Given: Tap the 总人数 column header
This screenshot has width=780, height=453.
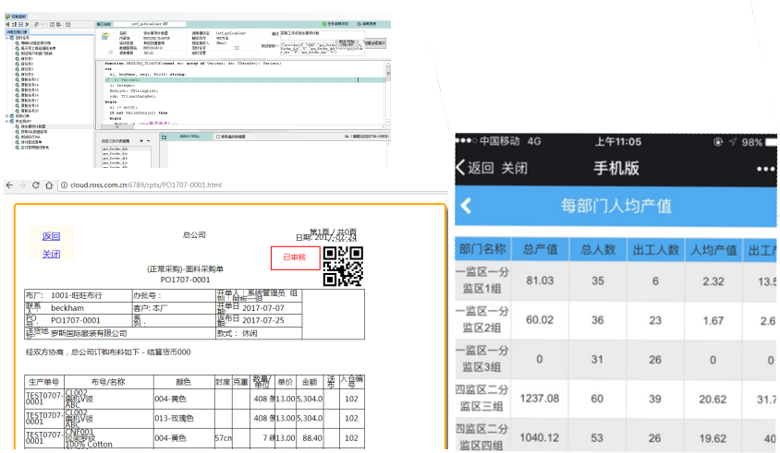Looking at the screenshot, I should (598, 249).
